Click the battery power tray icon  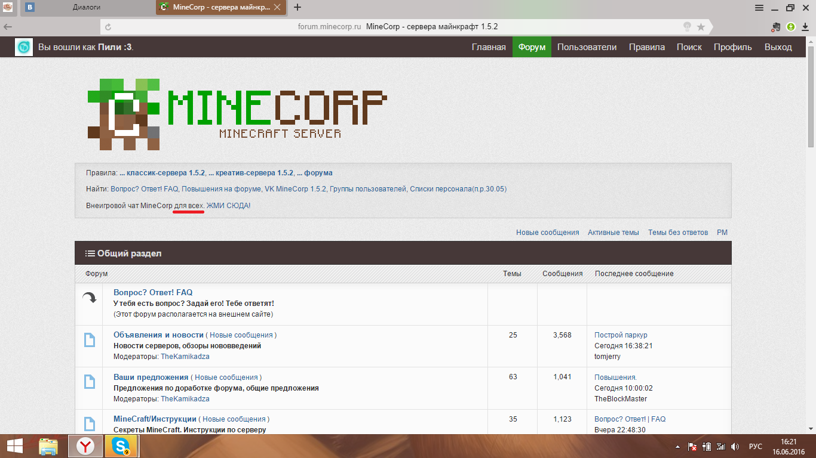(707, 446)
